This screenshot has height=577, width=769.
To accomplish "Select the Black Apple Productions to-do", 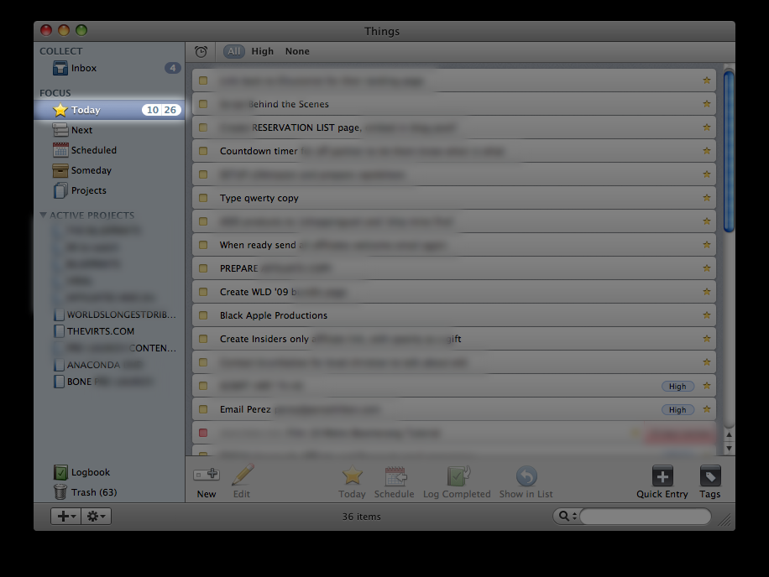I will [454, 315].
